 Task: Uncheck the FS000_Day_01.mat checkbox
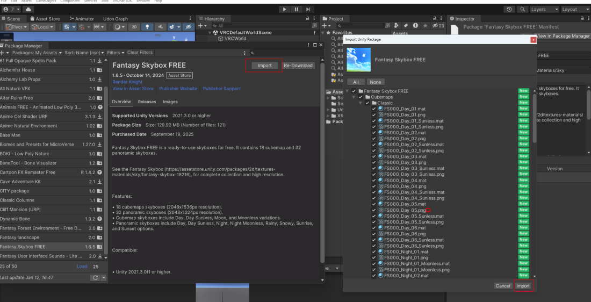coord(374,109)
